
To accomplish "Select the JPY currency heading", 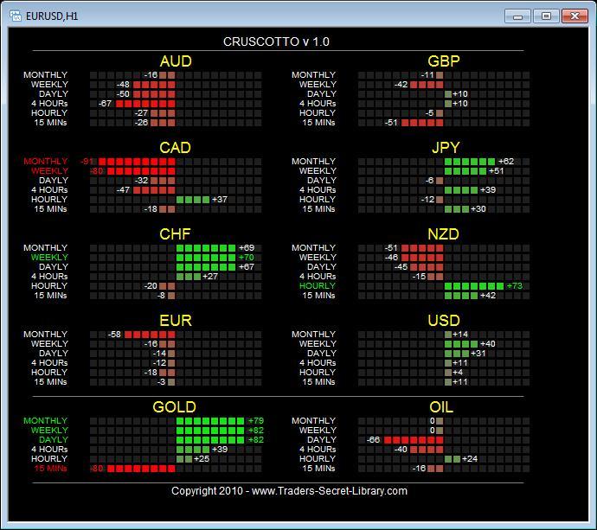I will point(446,148).
